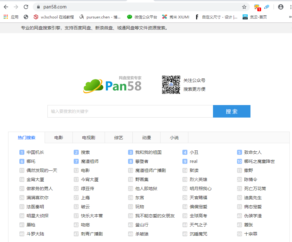This screenshot has height=242, width=292.
Task: Switch to the 动漫 tab
Action: click(x=146, y=138)
